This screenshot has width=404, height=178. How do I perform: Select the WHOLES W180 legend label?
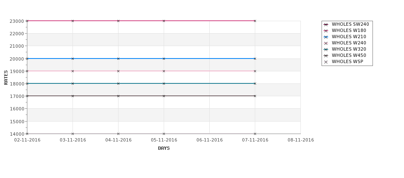[x=349, y=30]
